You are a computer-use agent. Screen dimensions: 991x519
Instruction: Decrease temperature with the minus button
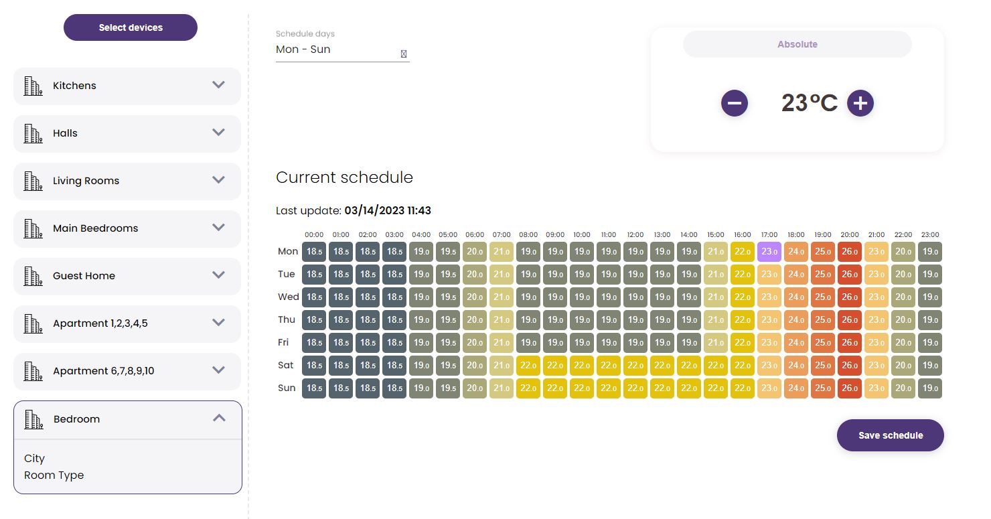click(734, 103)
